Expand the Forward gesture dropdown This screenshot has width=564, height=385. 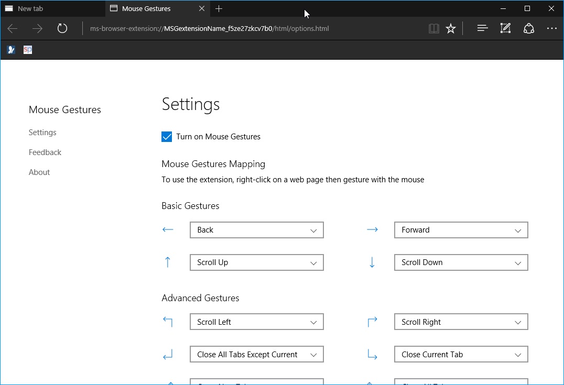[x=461, y=230]
